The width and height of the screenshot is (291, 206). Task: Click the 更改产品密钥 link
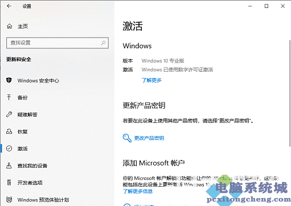coord(149,138)
